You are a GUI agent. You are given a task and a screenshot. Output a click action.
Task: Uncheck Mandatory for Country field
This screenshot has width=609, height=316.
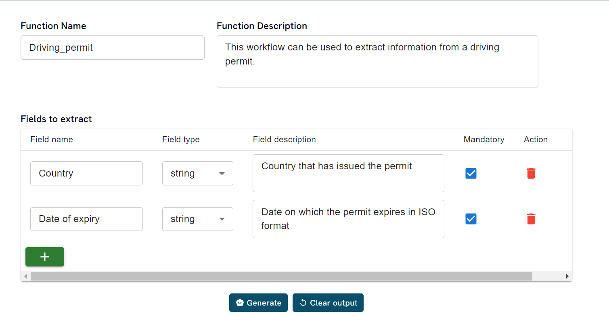point(471,173)
